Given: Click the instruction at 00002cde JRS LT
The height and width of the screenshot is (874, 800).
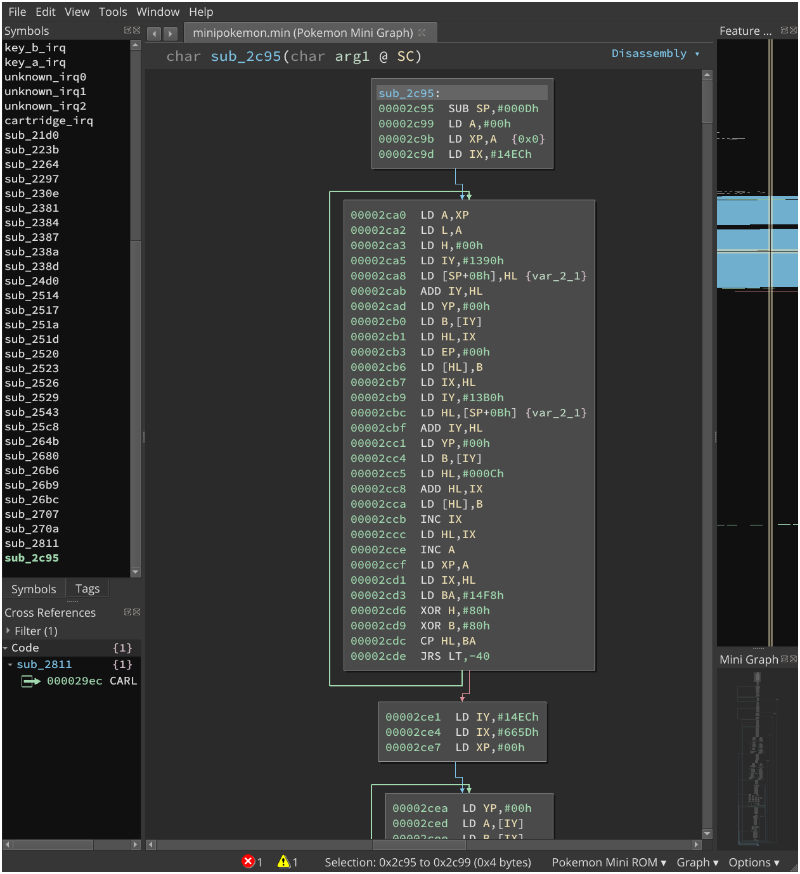Looking at the screenshot, I should (x=420, y=657).
